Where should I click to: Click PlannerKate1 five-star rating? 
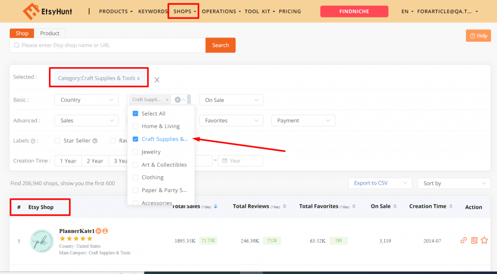(x=76, y=239)
